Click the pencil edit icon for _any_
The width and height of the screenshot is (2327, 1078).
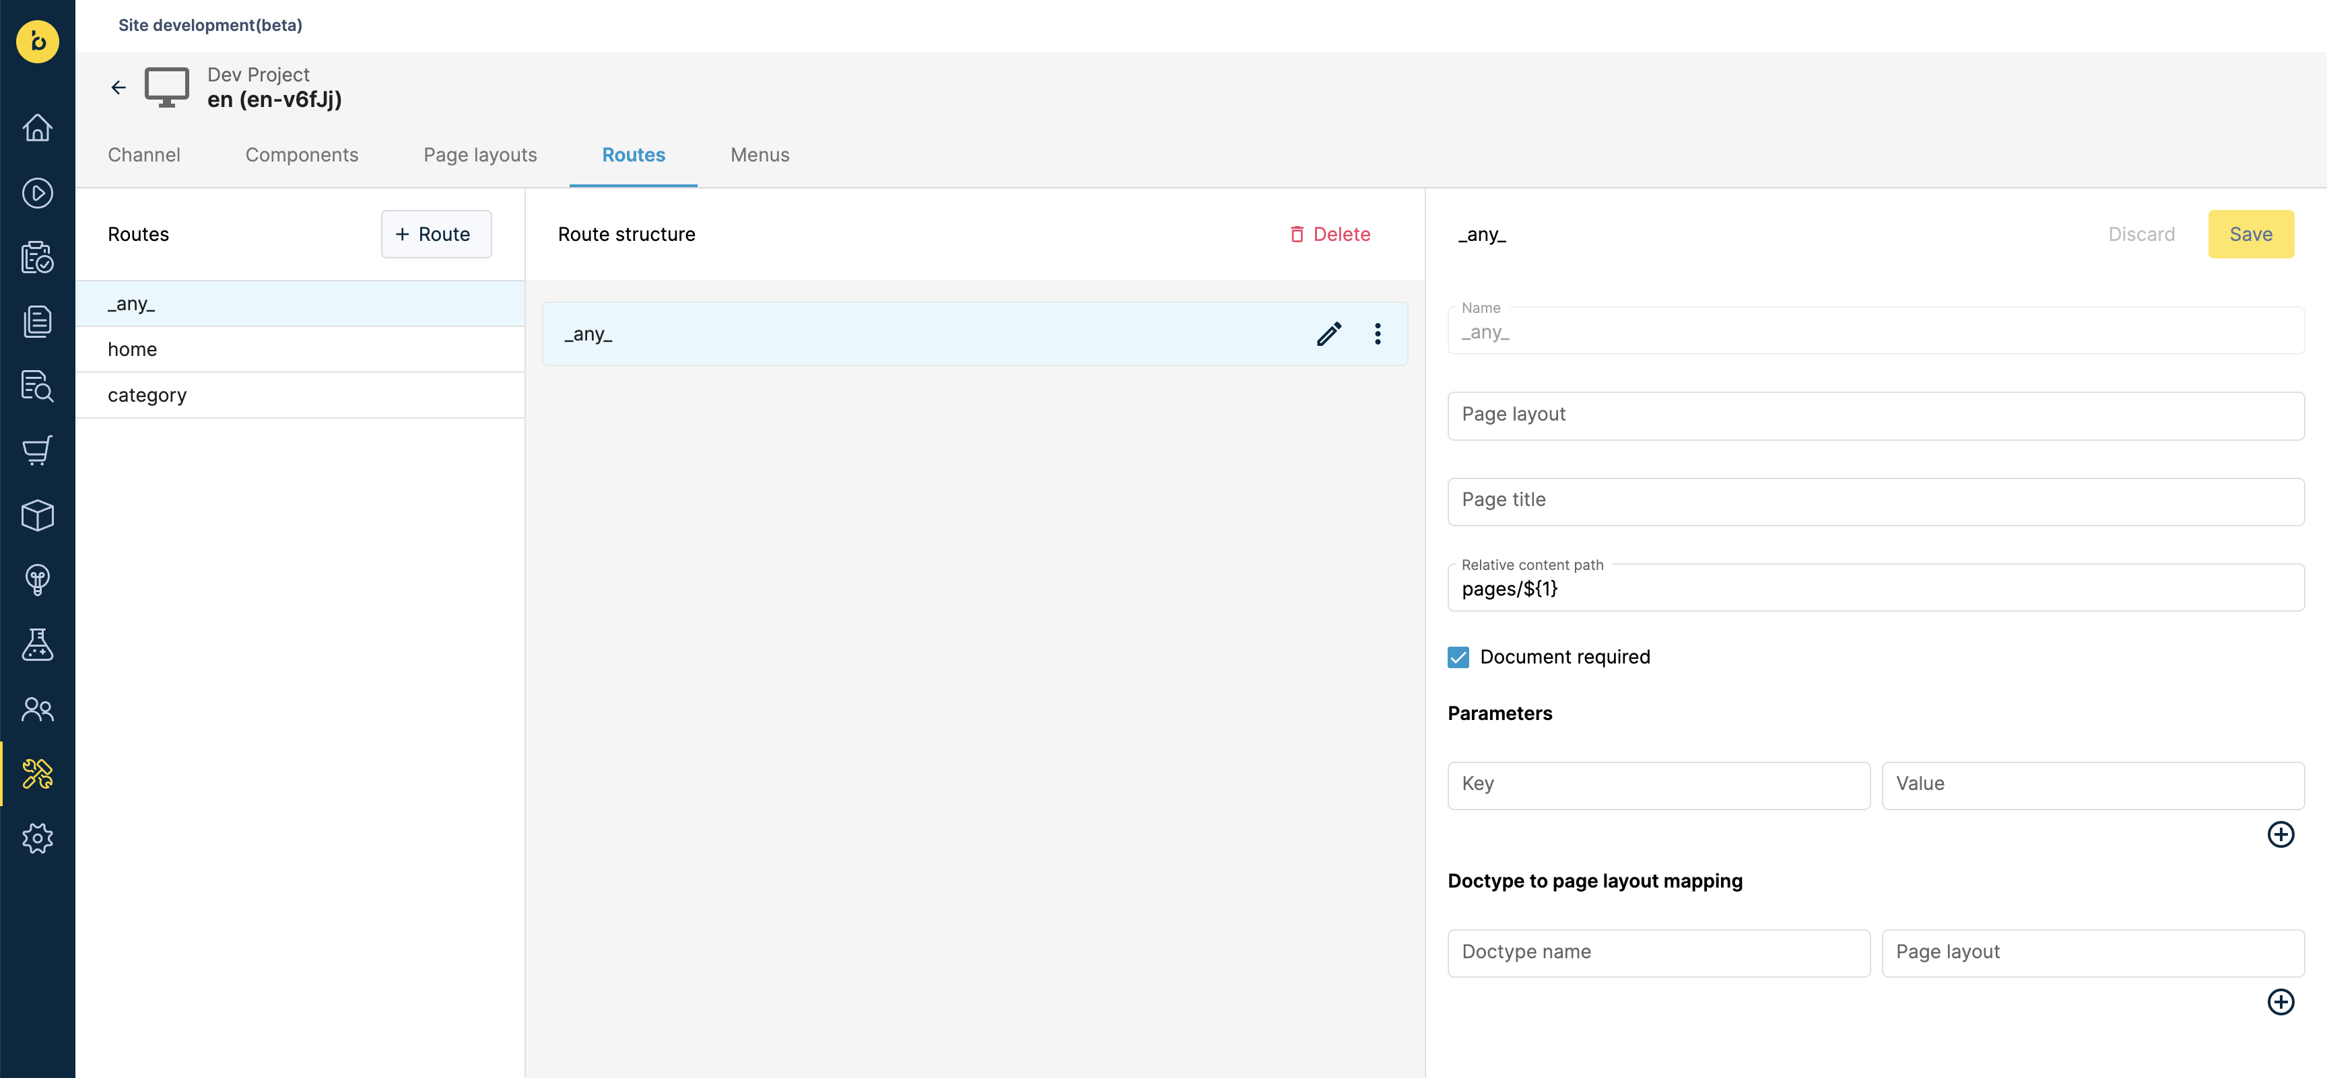click(1329, 334)
